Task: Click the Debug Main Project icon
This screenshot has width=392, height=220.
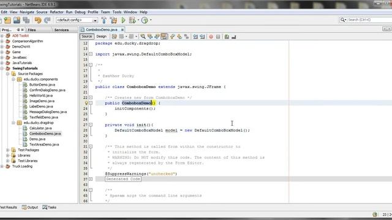Action: click(x=132, y=20)
